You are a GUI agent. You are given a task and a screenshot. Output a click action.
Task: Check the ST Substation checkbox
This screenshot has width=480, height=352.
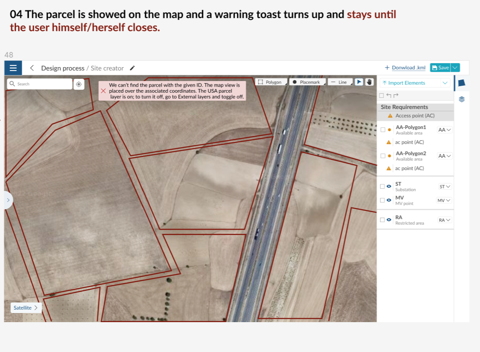[382, 187]
